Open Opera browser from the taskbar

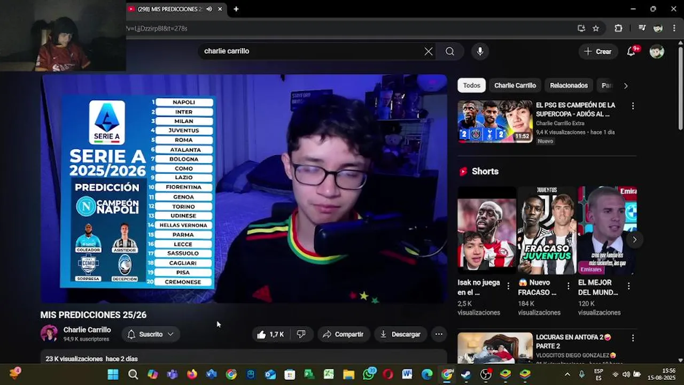(388, 374)
